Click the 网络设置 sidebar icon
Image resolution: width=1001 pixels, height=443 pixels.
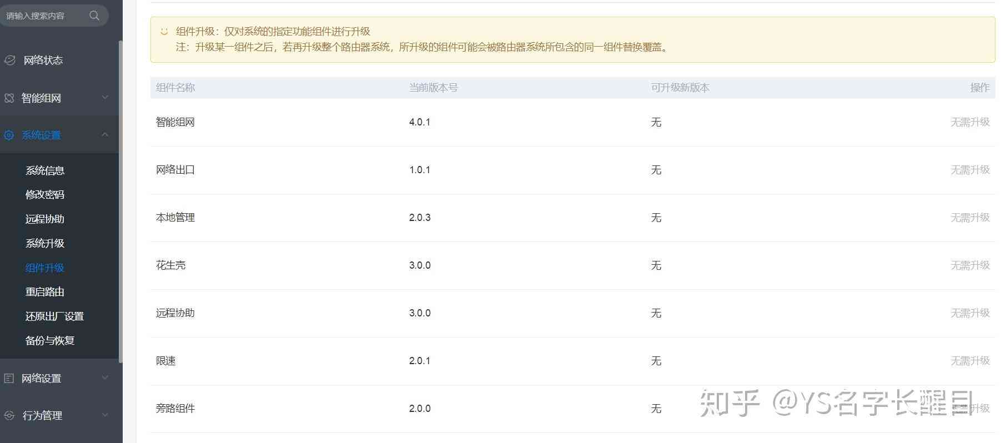(x=9, y=378)
